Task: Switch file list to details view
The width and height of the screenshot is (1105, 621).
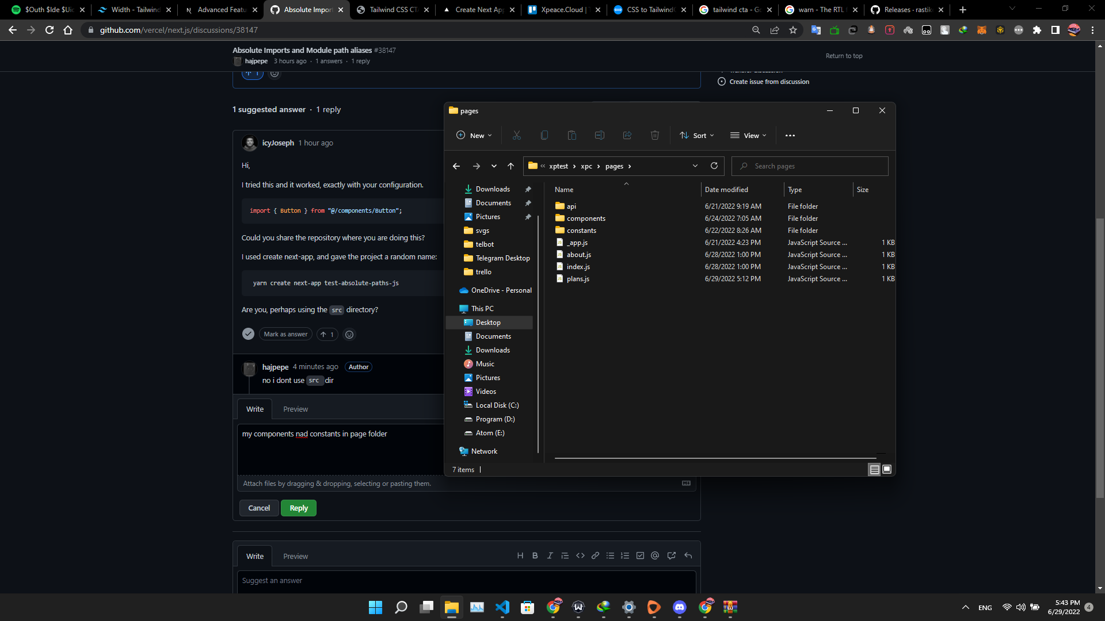Action: click(x=874, y=469)
